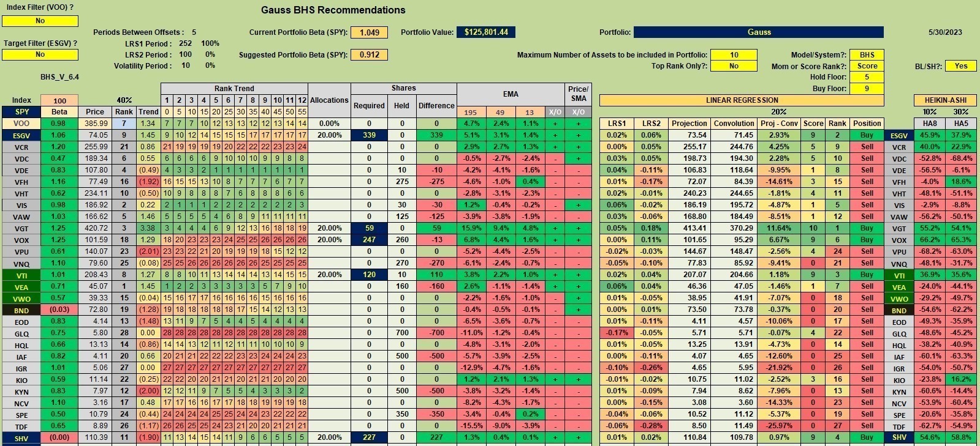Click the 'Convolution' column header
980x446 pixels.
point(734,124)
